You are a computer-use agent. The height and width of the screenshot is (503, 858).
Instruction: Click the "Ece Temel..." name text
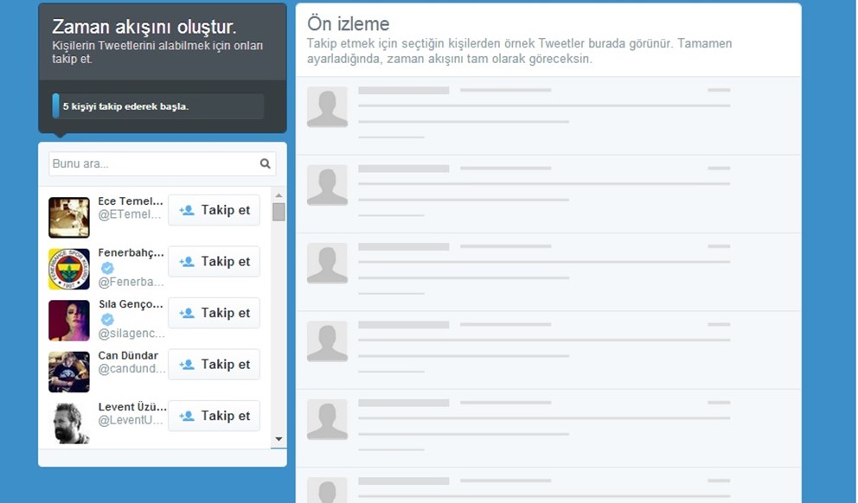coord(131,201)
